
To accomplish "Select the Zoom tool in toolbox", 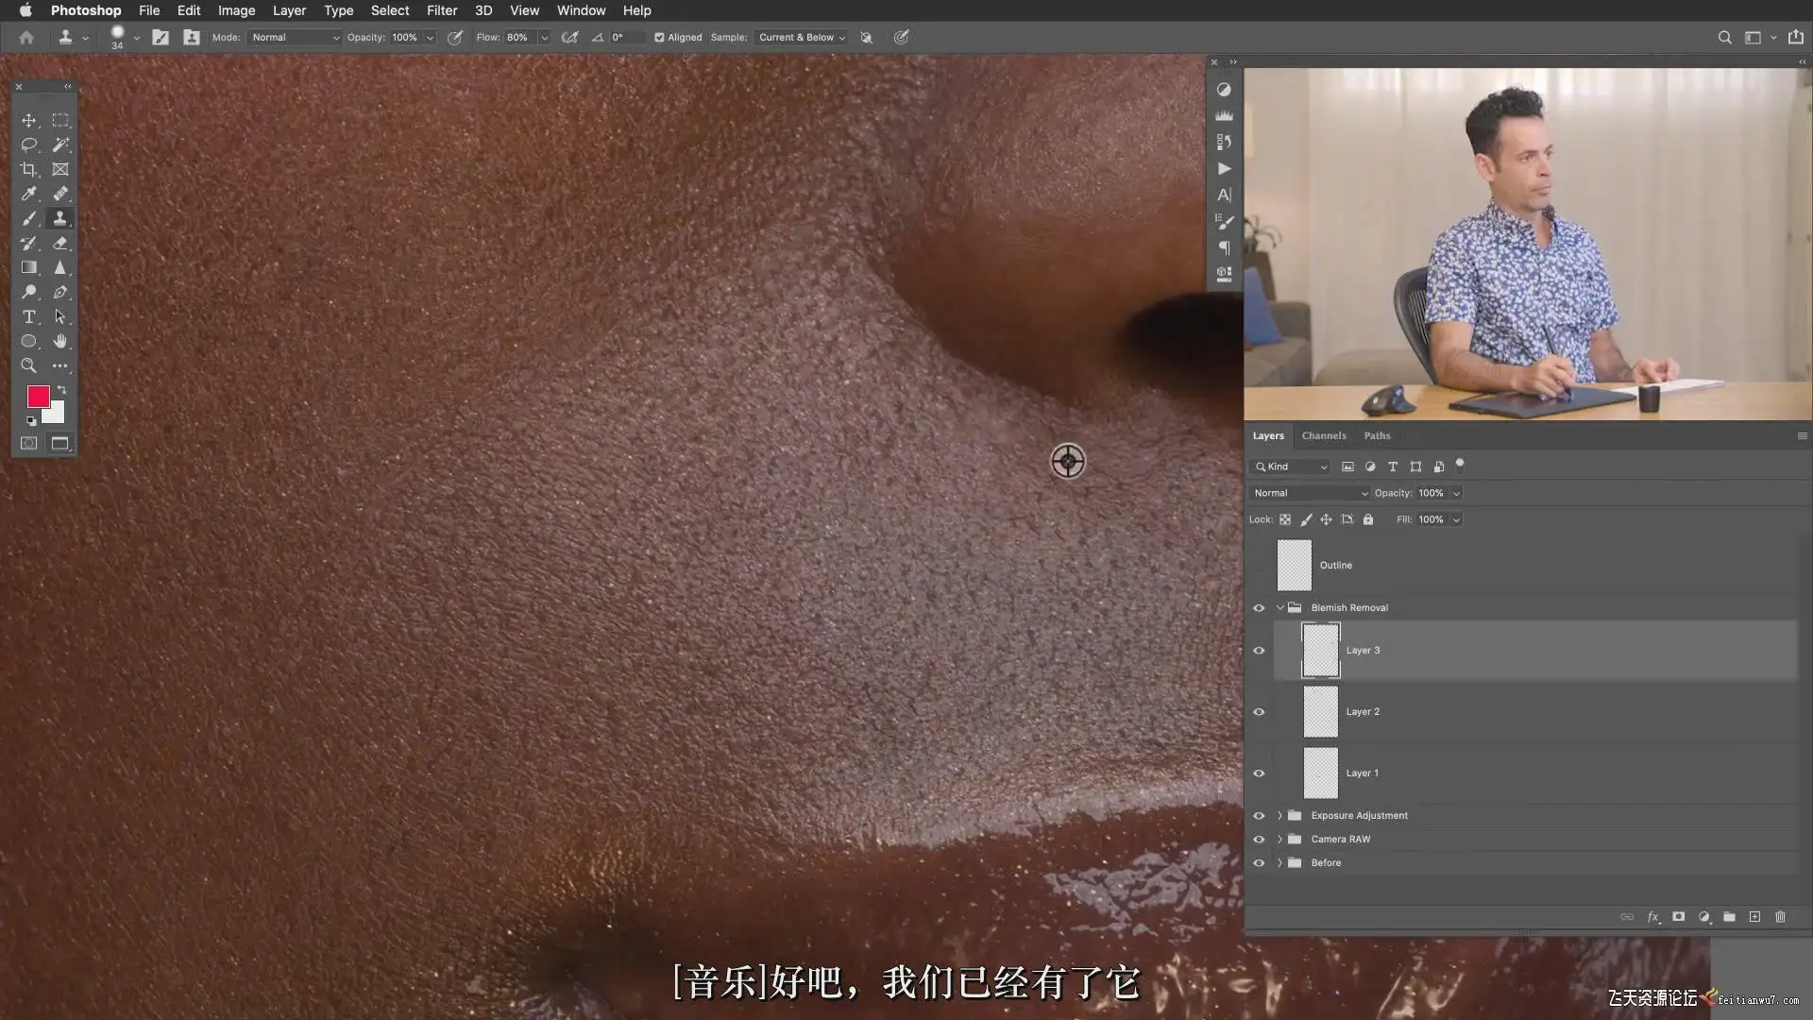I will [x=28, y=365].
